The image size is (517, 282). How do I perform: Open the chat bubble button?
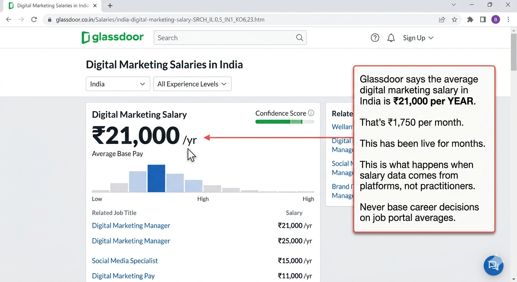[x=493, y=265]
